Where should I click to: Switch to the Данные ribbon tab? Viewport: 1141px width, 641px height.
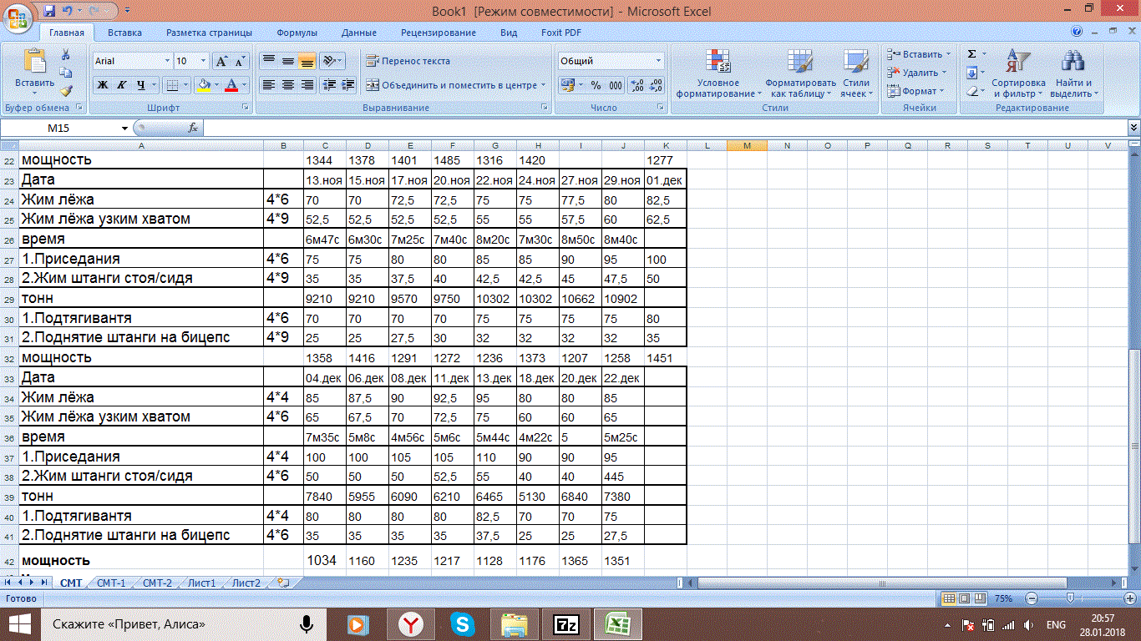(x=358, y=33)
